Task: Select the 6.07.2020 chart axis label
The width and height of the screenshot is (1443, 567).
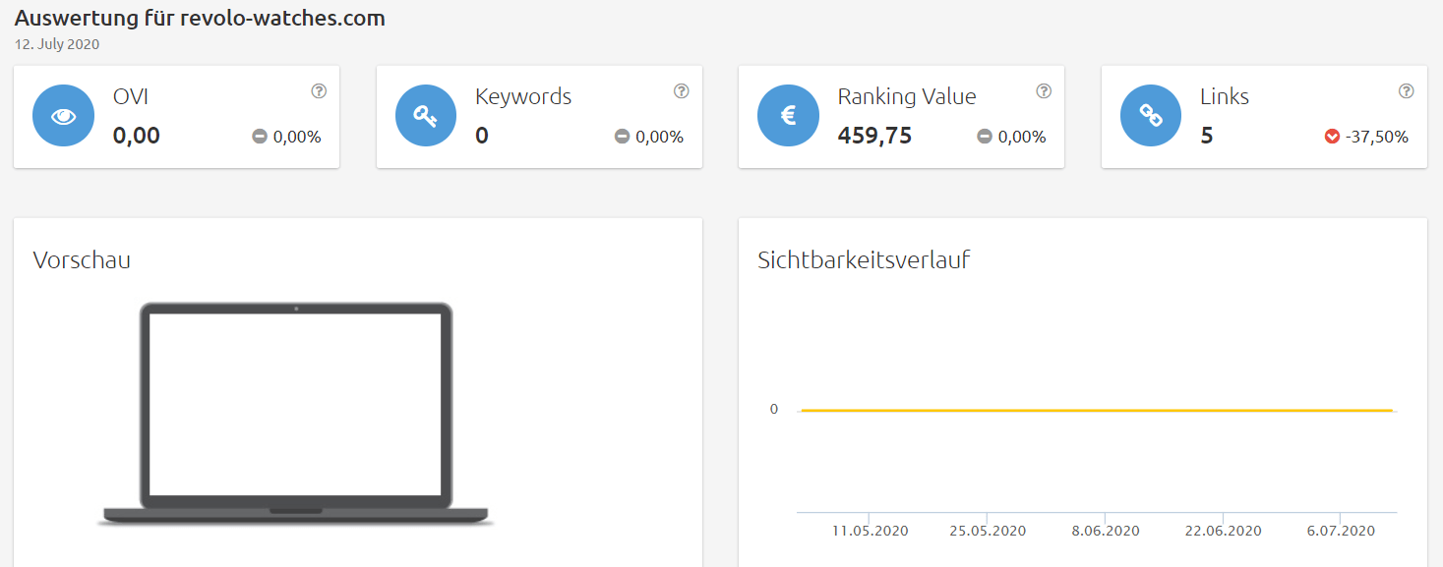Action: [1341, 531]
